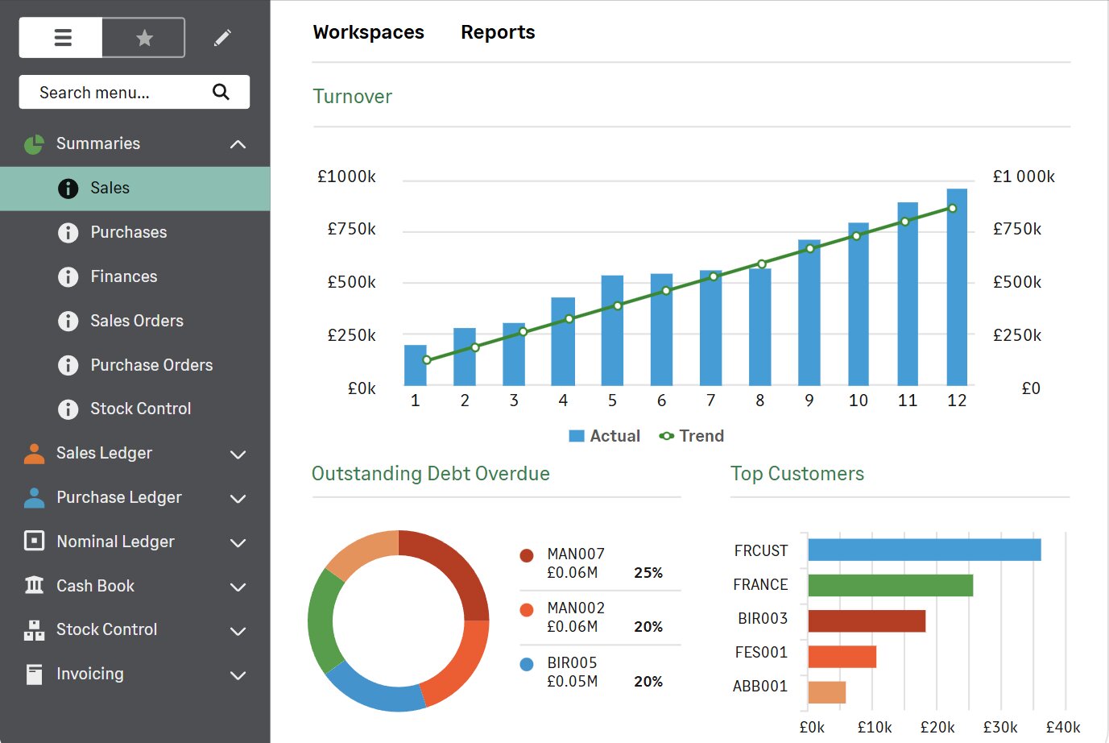The image size is (1109, 743).
Task: Click the Stock Control boxes icon
Action: coord(34,630)
